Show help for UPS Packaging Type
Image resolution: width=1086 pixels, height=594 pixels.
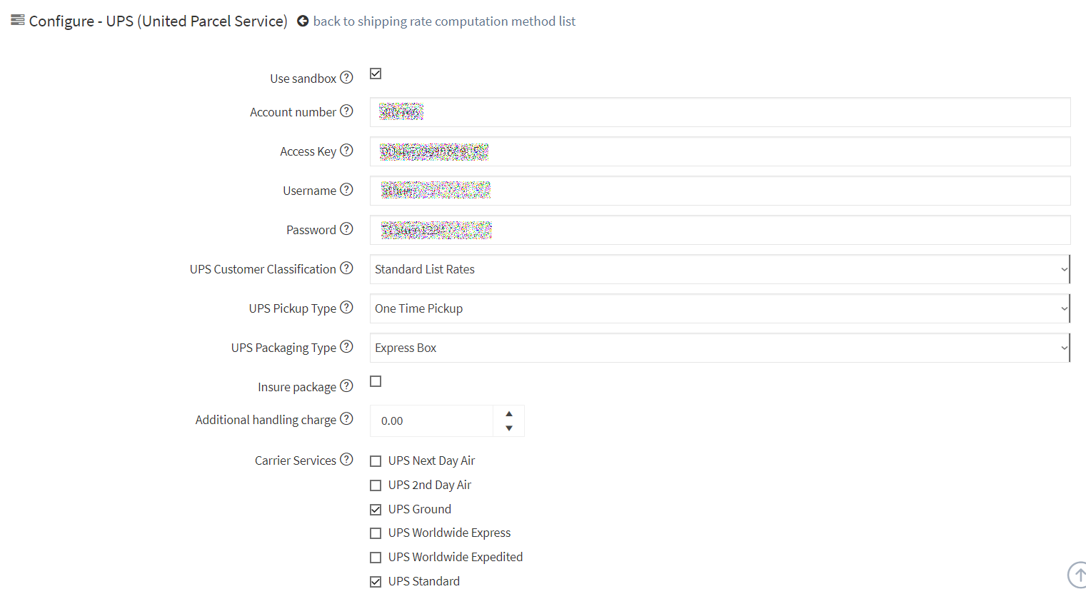point(346,346)
